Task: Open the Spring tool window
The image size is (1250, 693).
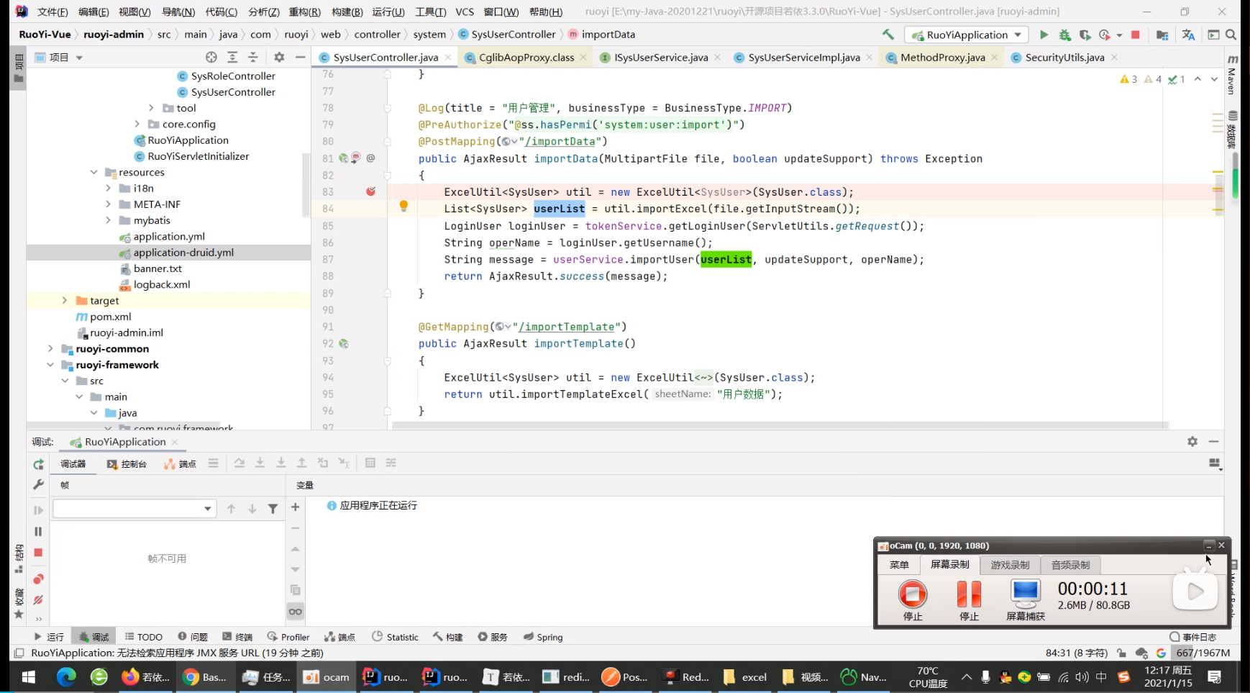Action: point(543,637)
